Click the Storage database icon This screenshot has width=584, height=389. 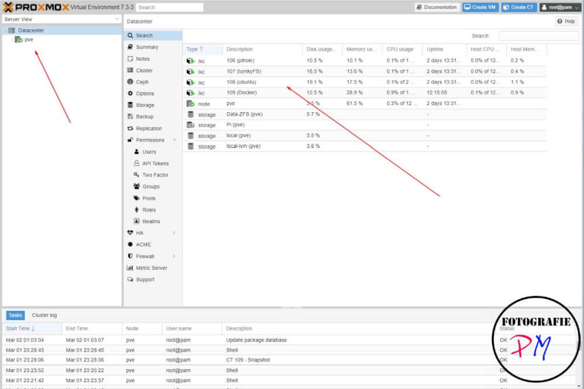(x=130, y=105)
